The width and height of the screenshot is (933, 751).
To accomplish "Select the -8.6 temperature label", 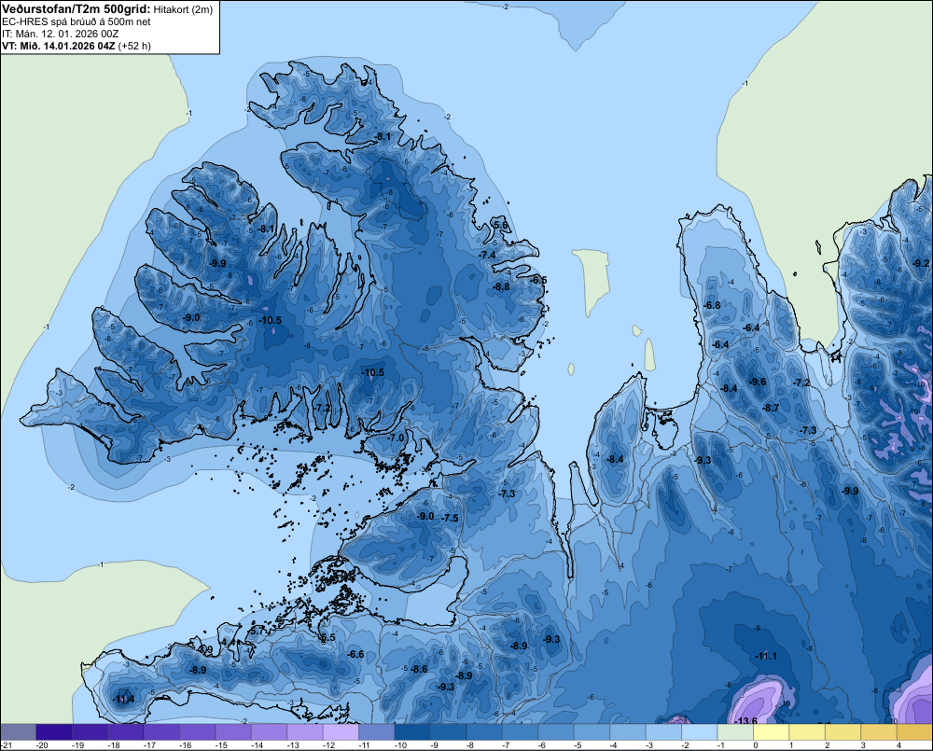I will click(x=420, y=669).
